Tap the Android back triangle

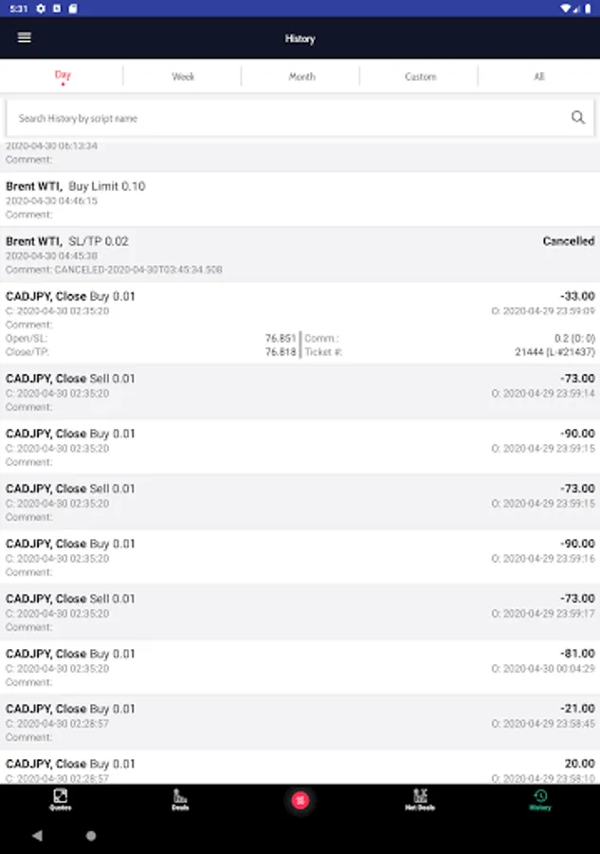click(x=37, y=835)
